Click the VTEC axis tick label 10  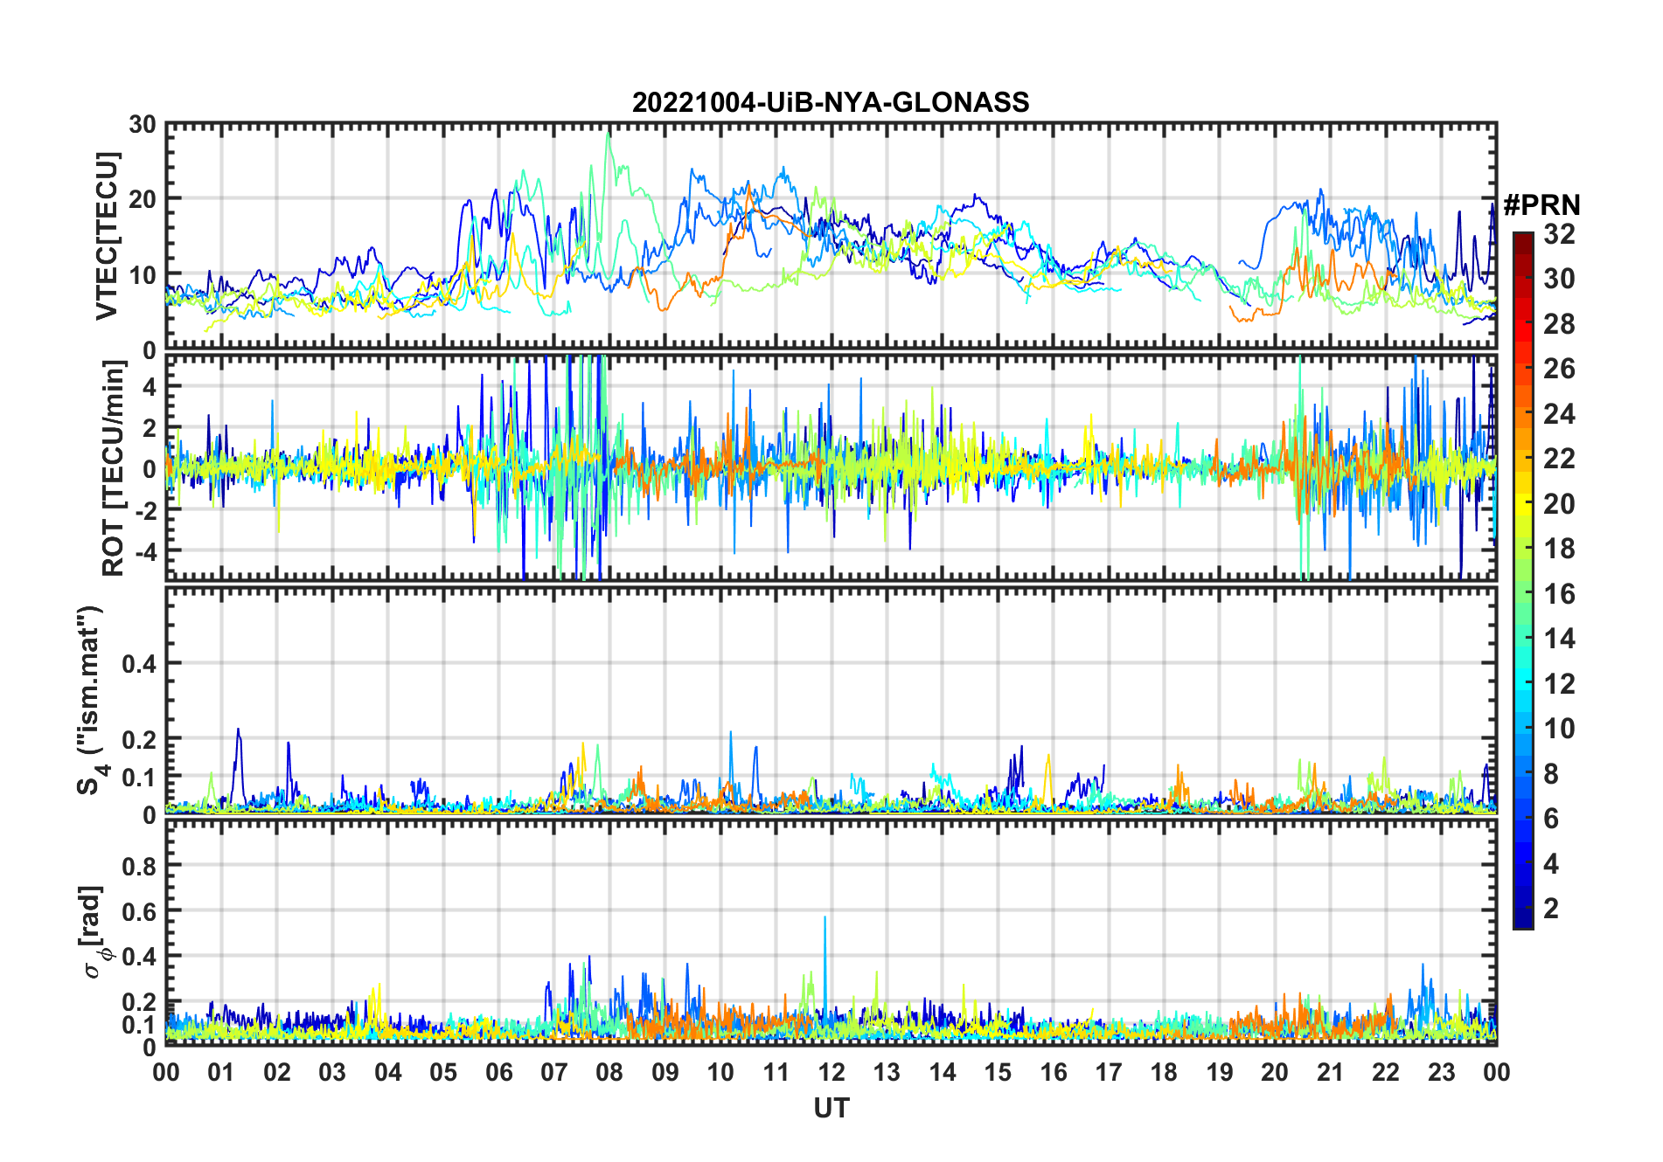coord(143,275)
